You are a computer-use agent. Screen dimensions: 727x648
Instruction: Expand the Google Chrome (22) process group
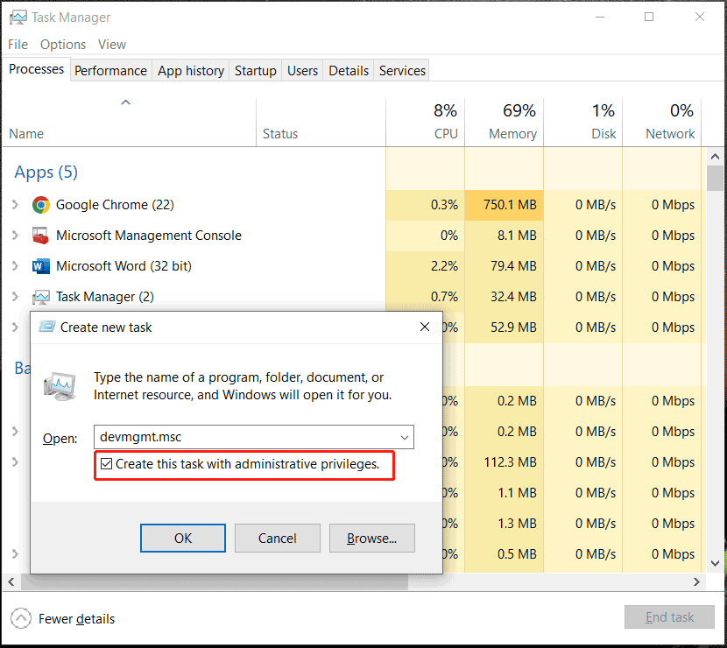[15, 204]
